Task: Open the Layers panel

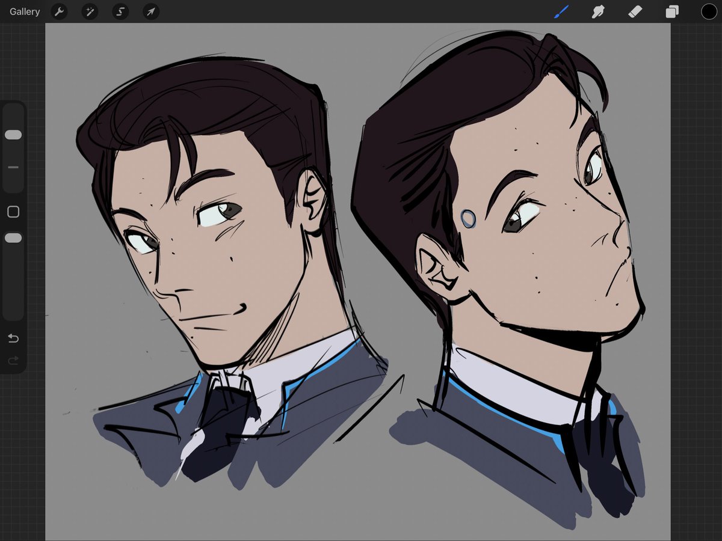Action: tap(672, 11)
